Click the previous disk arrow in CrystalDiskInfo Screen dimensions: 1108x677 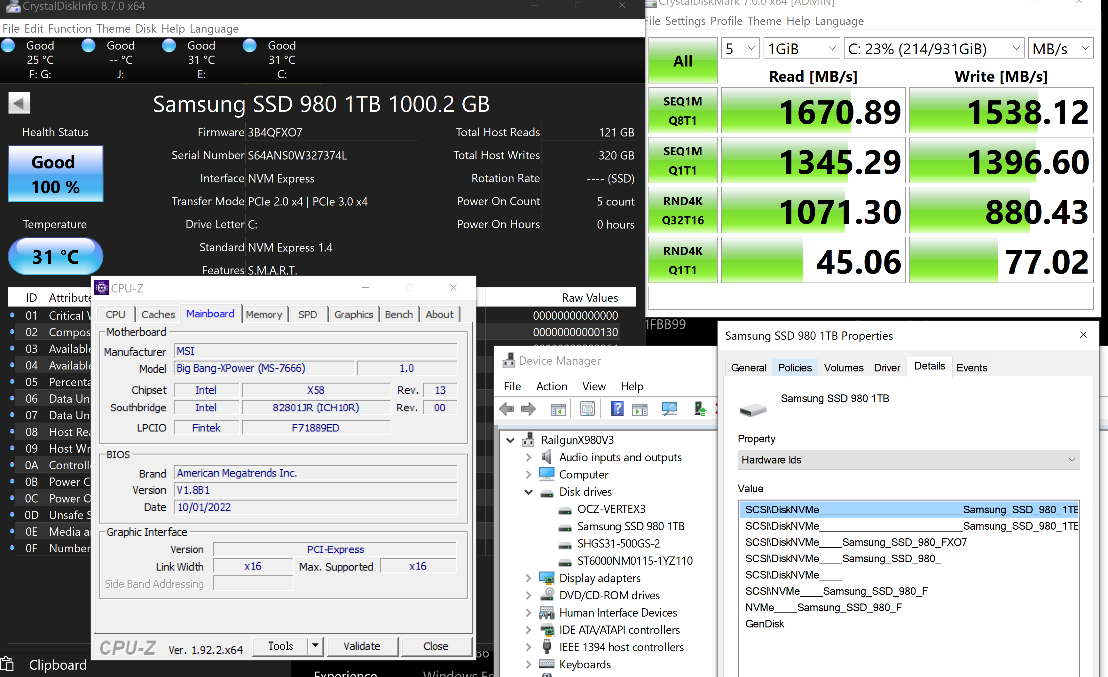pyautogui.click(x=19, y=103)
